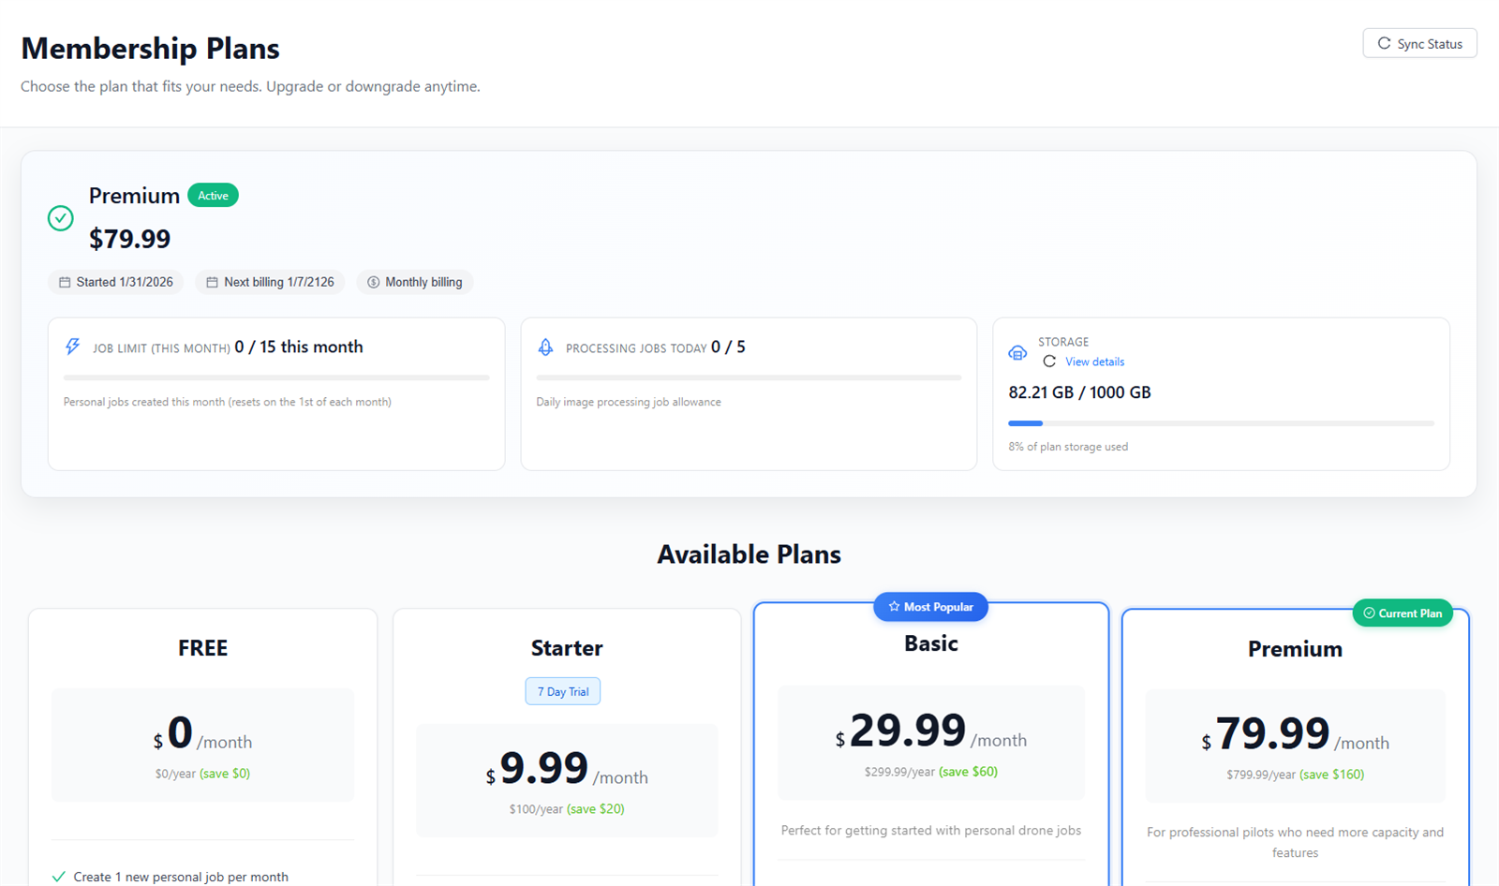Click the Most Popular badge

point(930,607)
